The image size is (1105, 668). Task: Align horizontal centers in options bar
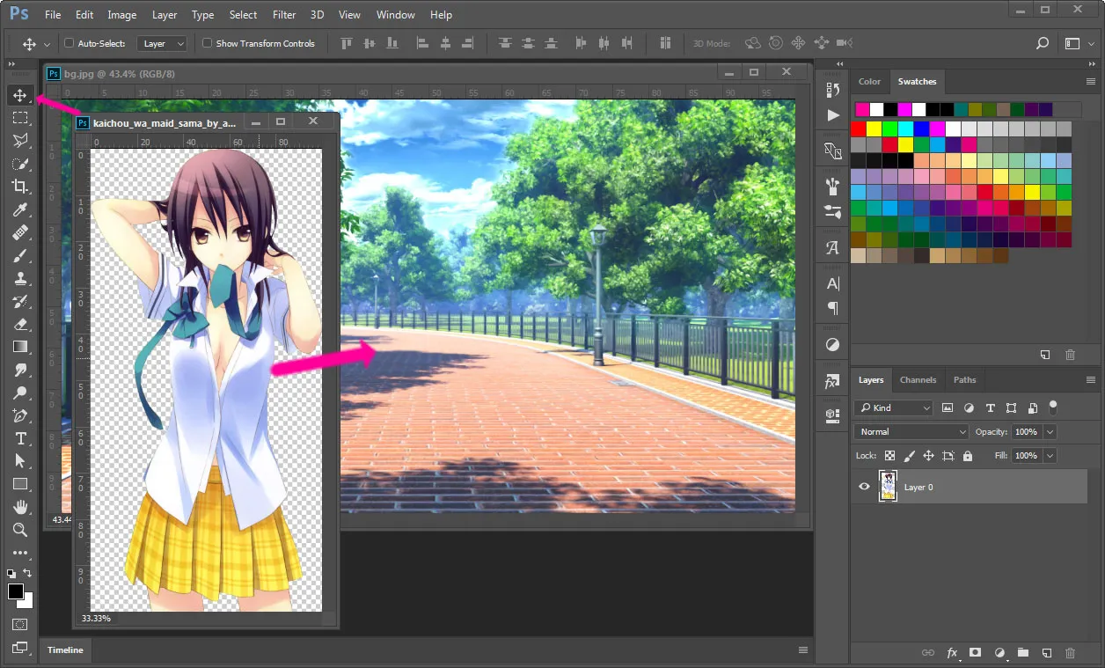pos(446,43)
